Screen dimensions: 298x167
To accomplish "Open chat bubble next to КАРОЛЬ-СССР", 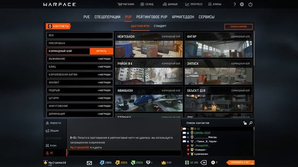I will coord(184,133).
